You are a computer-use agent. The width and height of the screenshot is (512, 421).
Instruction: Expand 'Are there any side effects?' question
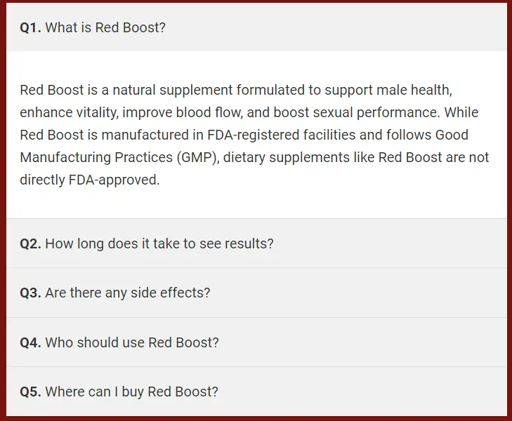256,293
